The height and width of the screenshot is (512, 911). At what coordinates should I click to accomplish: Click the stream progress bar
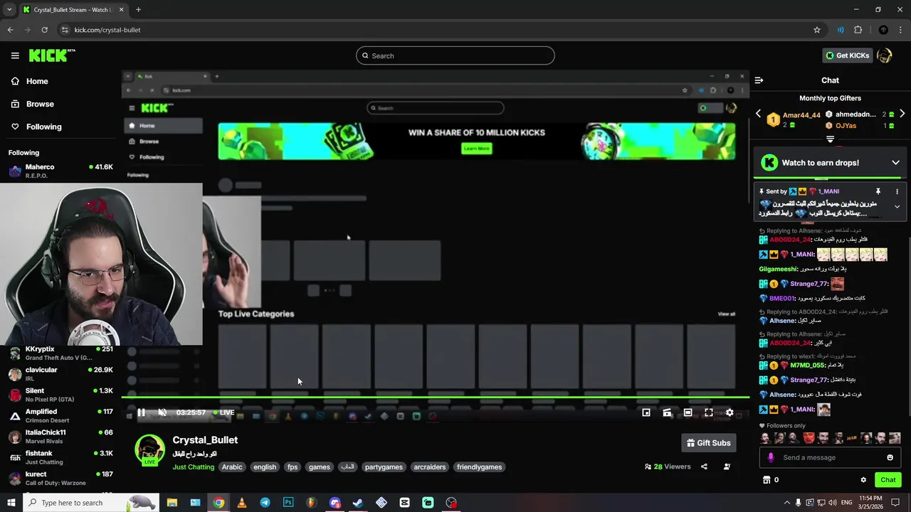(x=435, y=397)
